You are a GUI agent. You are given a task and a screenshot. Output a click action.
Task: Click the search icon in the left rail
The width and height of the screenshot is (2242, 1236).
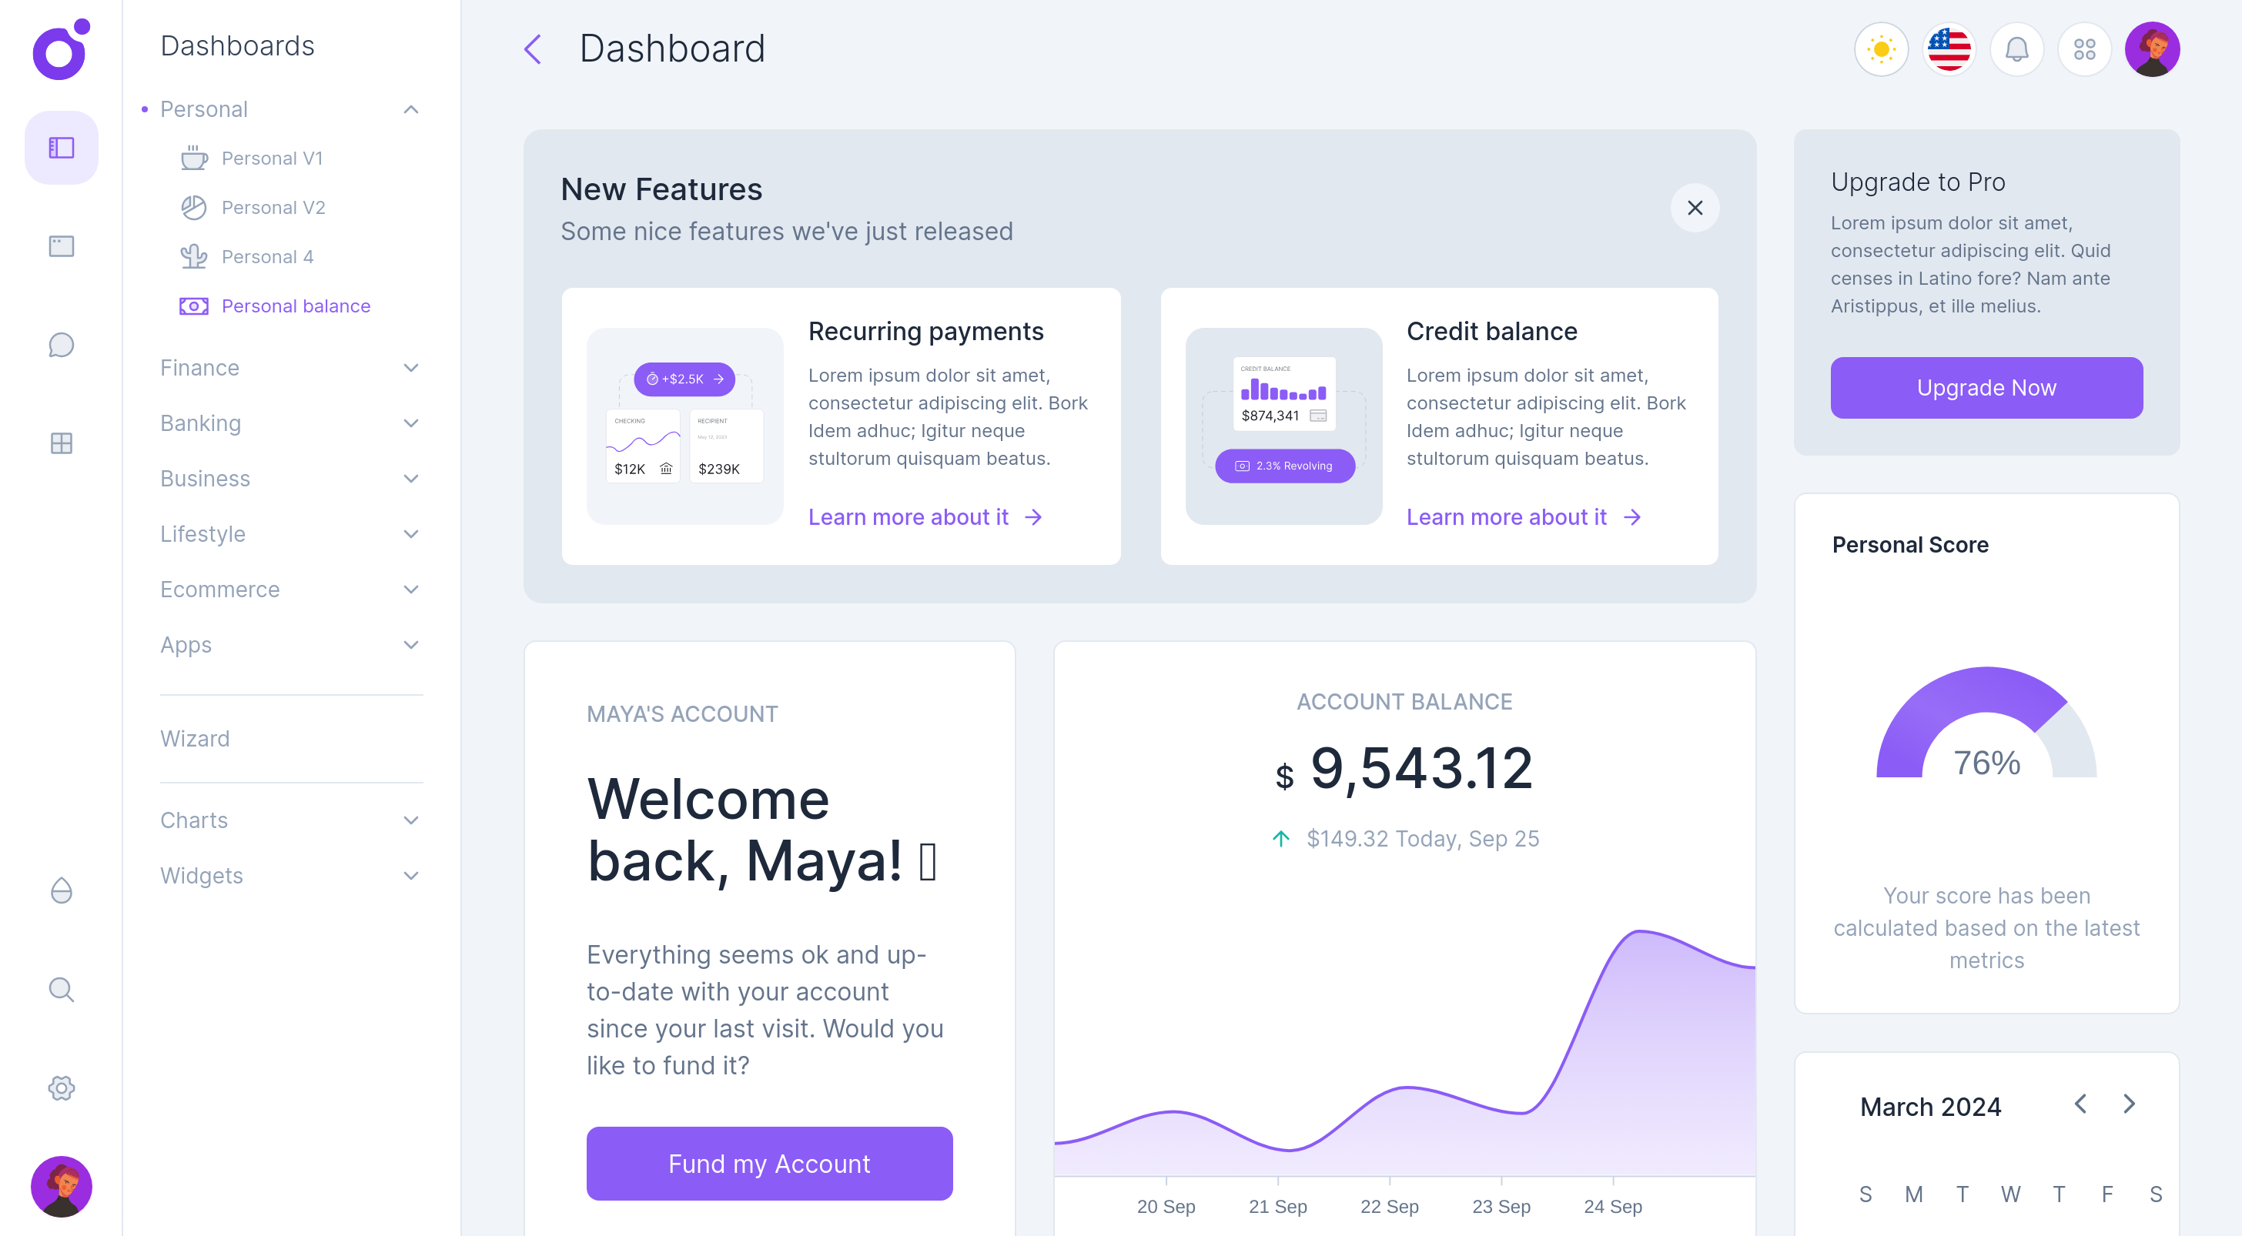pyautogui.click(x=60, y=989)
